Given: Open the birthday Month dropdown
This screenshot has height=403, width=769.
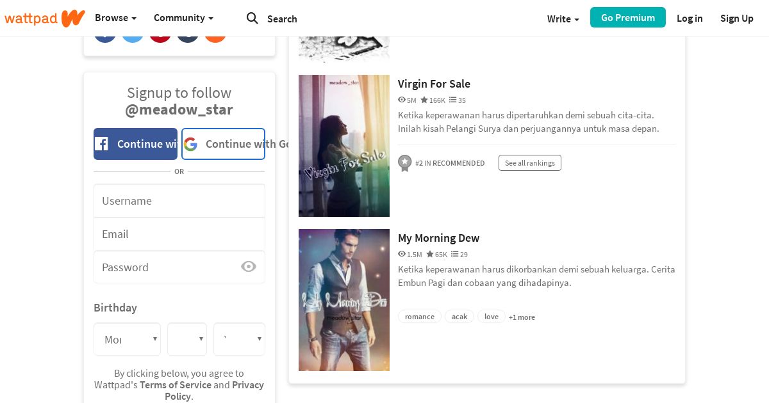Looking at the screenshot, I should (127, 339).
